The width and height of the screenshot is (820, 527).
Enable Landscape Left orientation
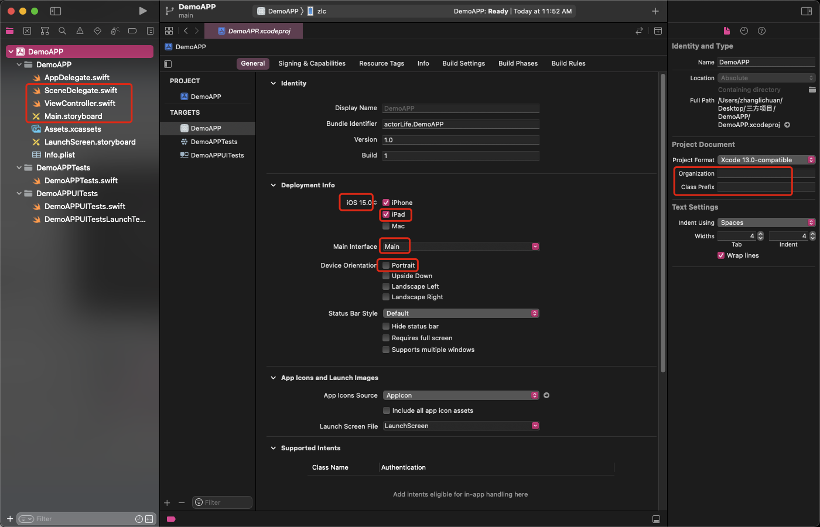(386, 286)
